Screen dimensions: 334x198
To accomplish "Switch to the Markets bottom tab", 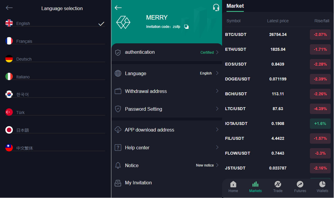I will [x=255, y=187].
